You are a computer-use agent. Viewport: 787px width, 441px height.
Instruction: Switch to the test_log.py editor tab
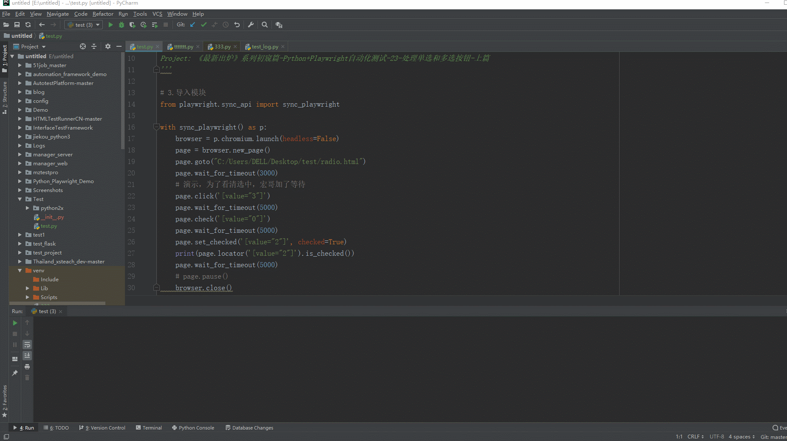click(x=264, y=47)
